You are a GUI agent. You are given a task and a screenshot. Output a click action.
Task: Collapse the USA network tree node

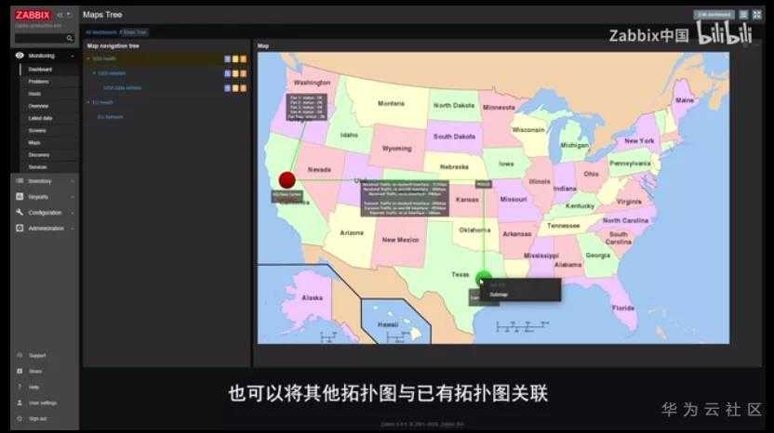[94, 73]
